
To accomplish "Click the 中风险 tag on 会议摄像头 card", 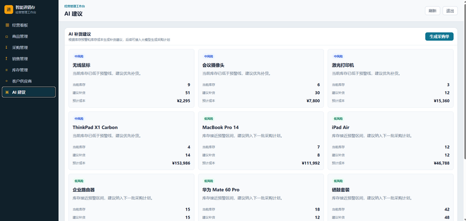I will 209,56.
